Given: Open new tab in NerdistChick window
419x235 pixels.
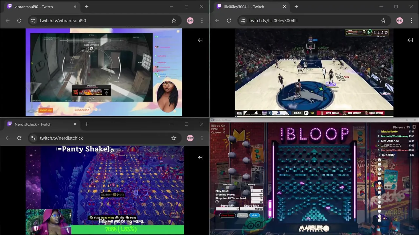Looking at the screenshot, I should (87, 124).
